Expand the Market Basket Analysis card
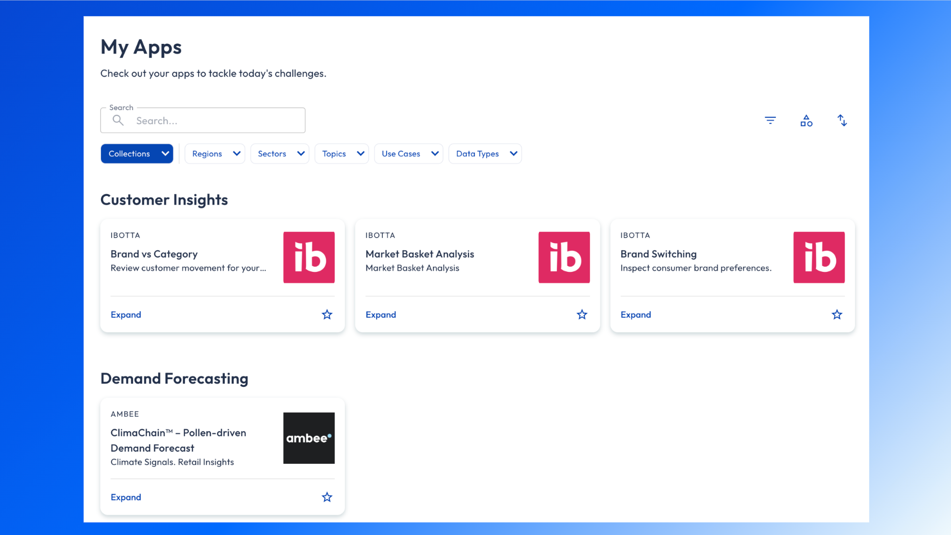The width and height of the screenshot is (951, 535). [381, 315]
